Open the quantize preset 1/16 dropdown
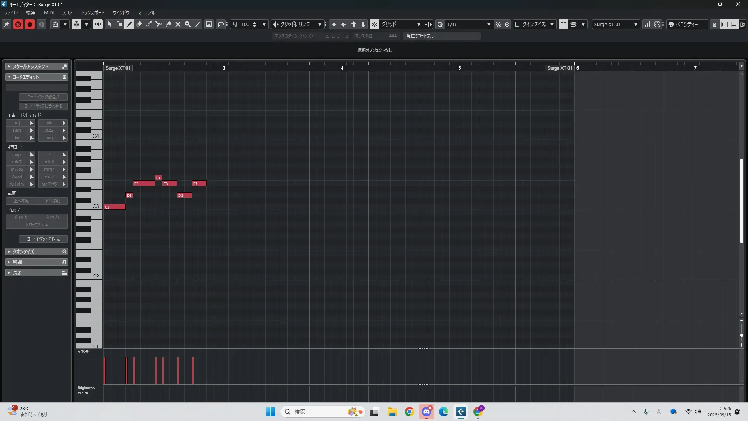Image resolution: width=748 pixels, height=421 pixels. tap(489, 24)
